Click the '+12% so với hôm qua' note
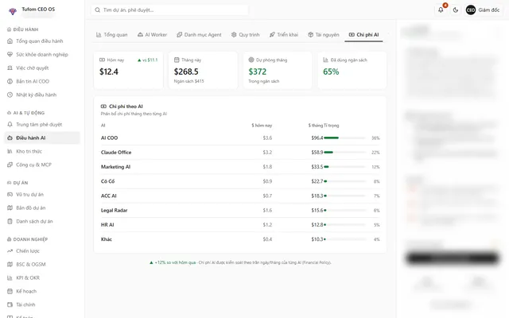 pyautogui.click(x=173, y=262)
